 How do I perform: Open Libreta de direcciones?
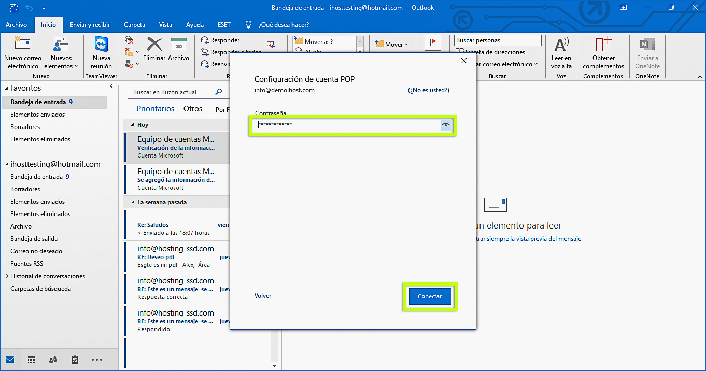pyautogui.click(x=490, y=52)
